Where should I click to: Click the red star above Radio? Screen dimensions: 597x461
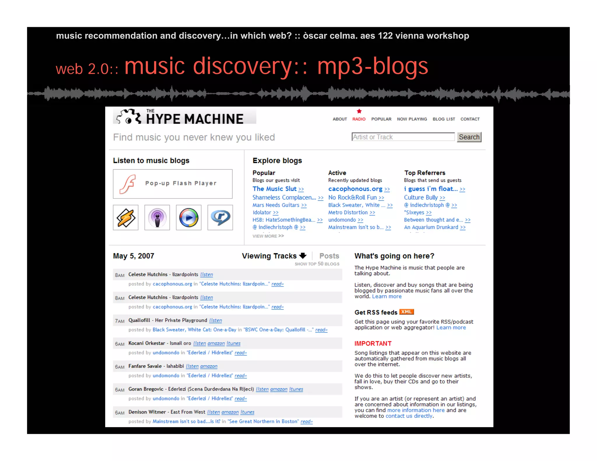pyautogui.click(x=359, y=111)
